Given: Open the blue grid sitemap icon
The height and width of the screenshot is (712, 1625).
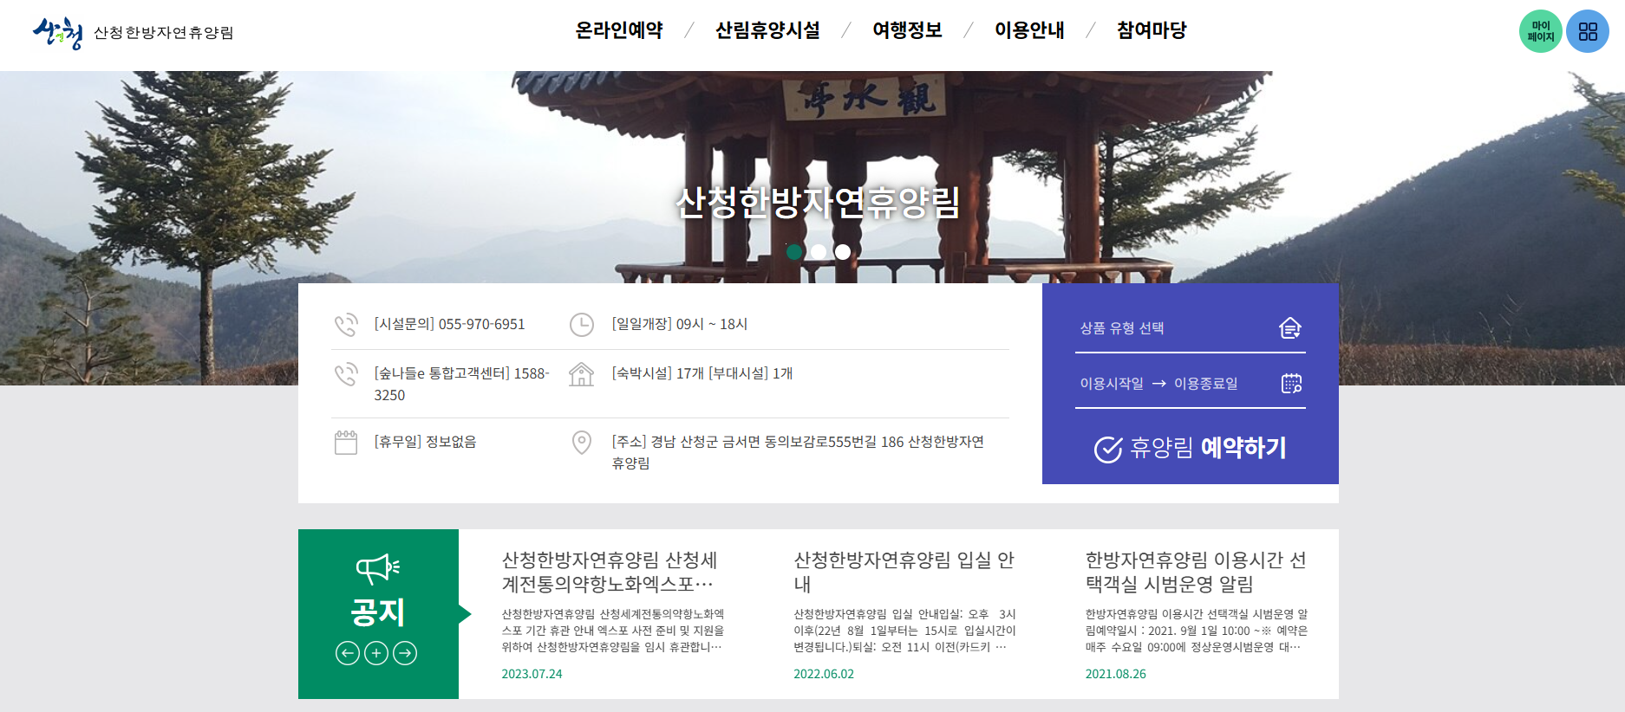Looking at the screenshot, I should 1588,31.
